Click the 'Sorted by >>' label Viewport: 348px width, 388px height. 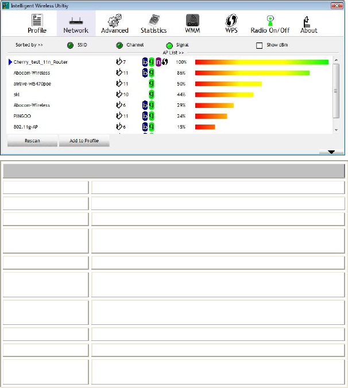point(29,45)
